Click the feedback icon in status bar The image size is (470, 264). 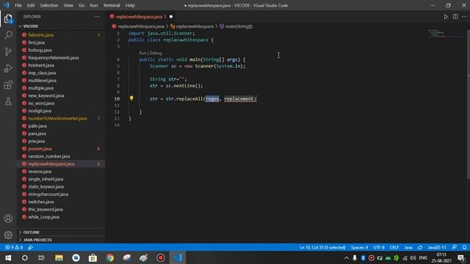click(455, 248)
